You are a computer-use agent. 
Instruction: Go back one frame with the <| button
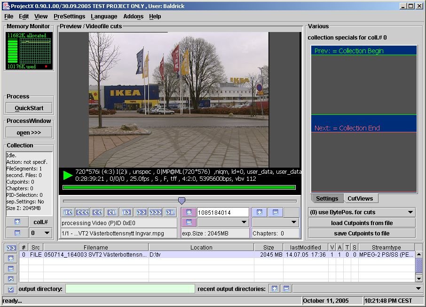[x=111, y=212]
